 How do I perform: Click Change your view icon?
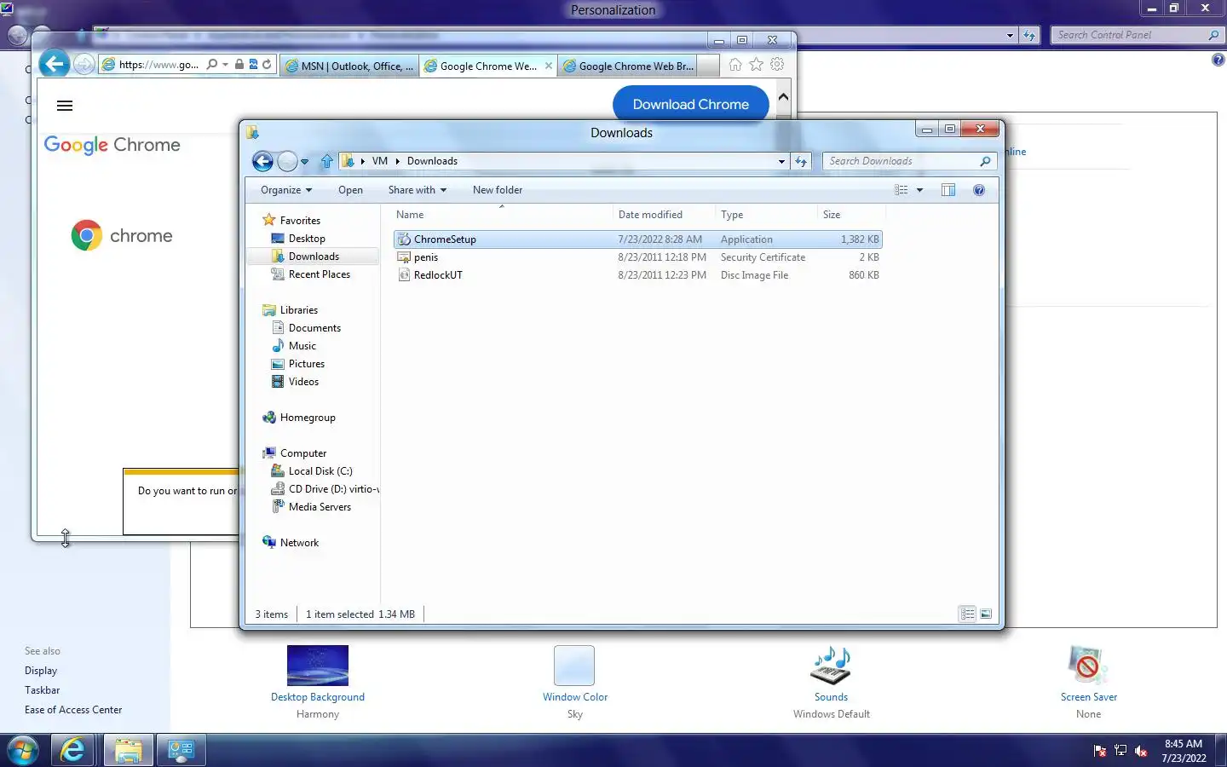[x=902, y=190]
